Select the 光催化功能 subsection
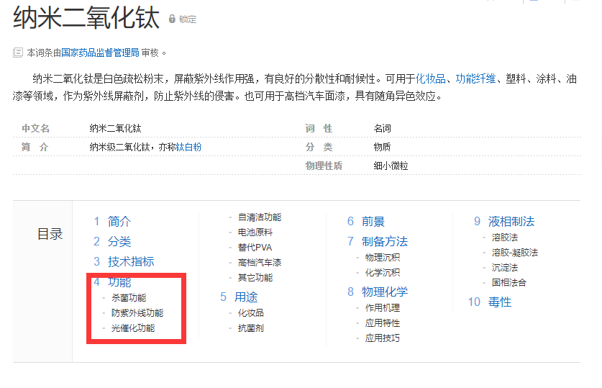Screen dimensions: 602x388 click(132, 328)
